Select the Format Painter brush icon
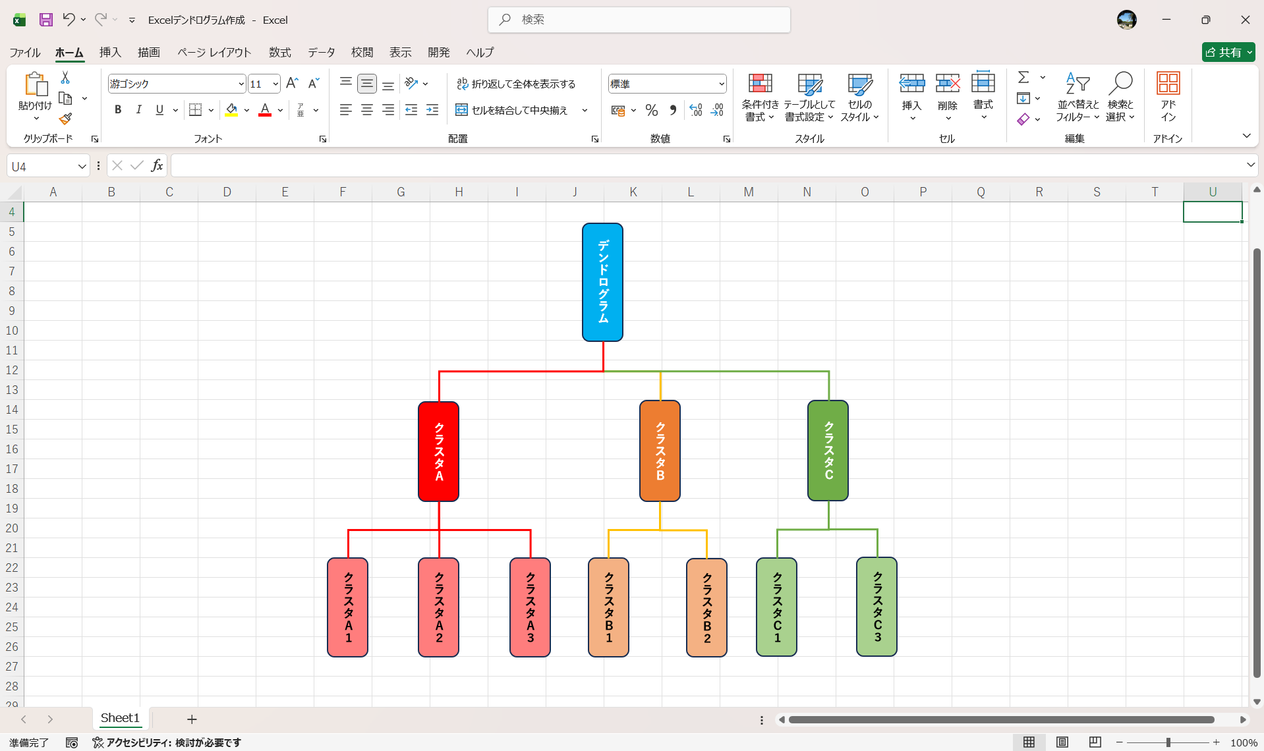Image resolution: width=1264 pixels, height=751 pixels. click(65, 119)
